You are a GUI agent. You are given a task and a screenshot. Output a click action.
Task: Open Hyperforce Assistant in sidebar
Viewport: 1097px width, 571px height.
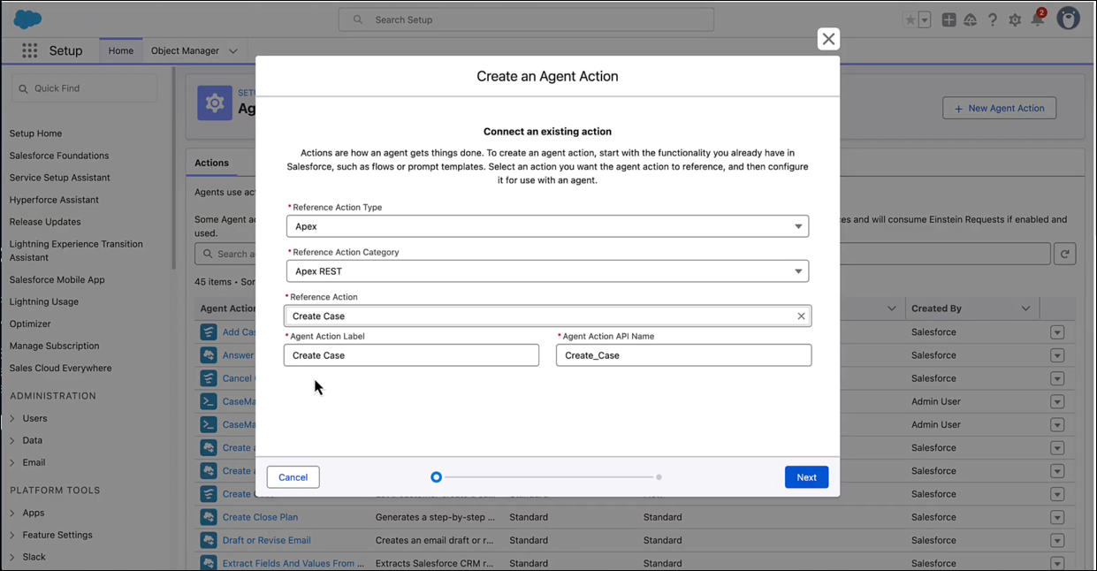(x=54, y=200)
